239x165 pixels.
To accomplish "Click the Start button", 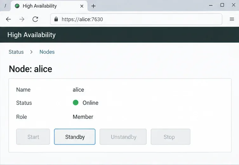I will click(x=33, y=137).
